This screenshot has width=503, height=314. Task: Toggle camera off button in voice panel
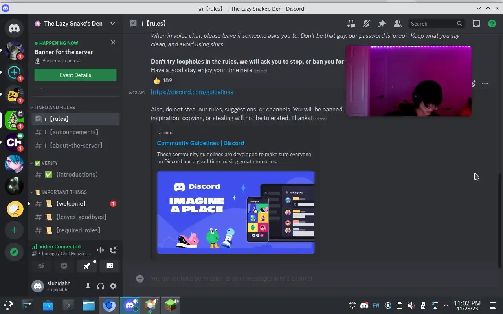tap(41, 266)
